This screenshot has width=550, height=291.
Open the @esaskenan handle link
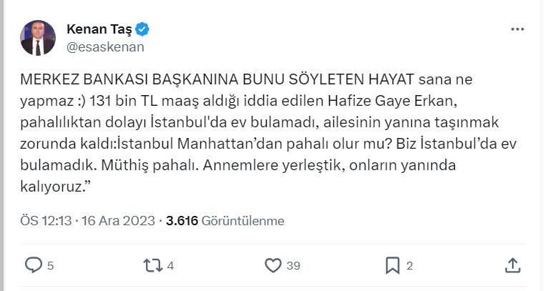pyautogui.click(x=105, y=47)
